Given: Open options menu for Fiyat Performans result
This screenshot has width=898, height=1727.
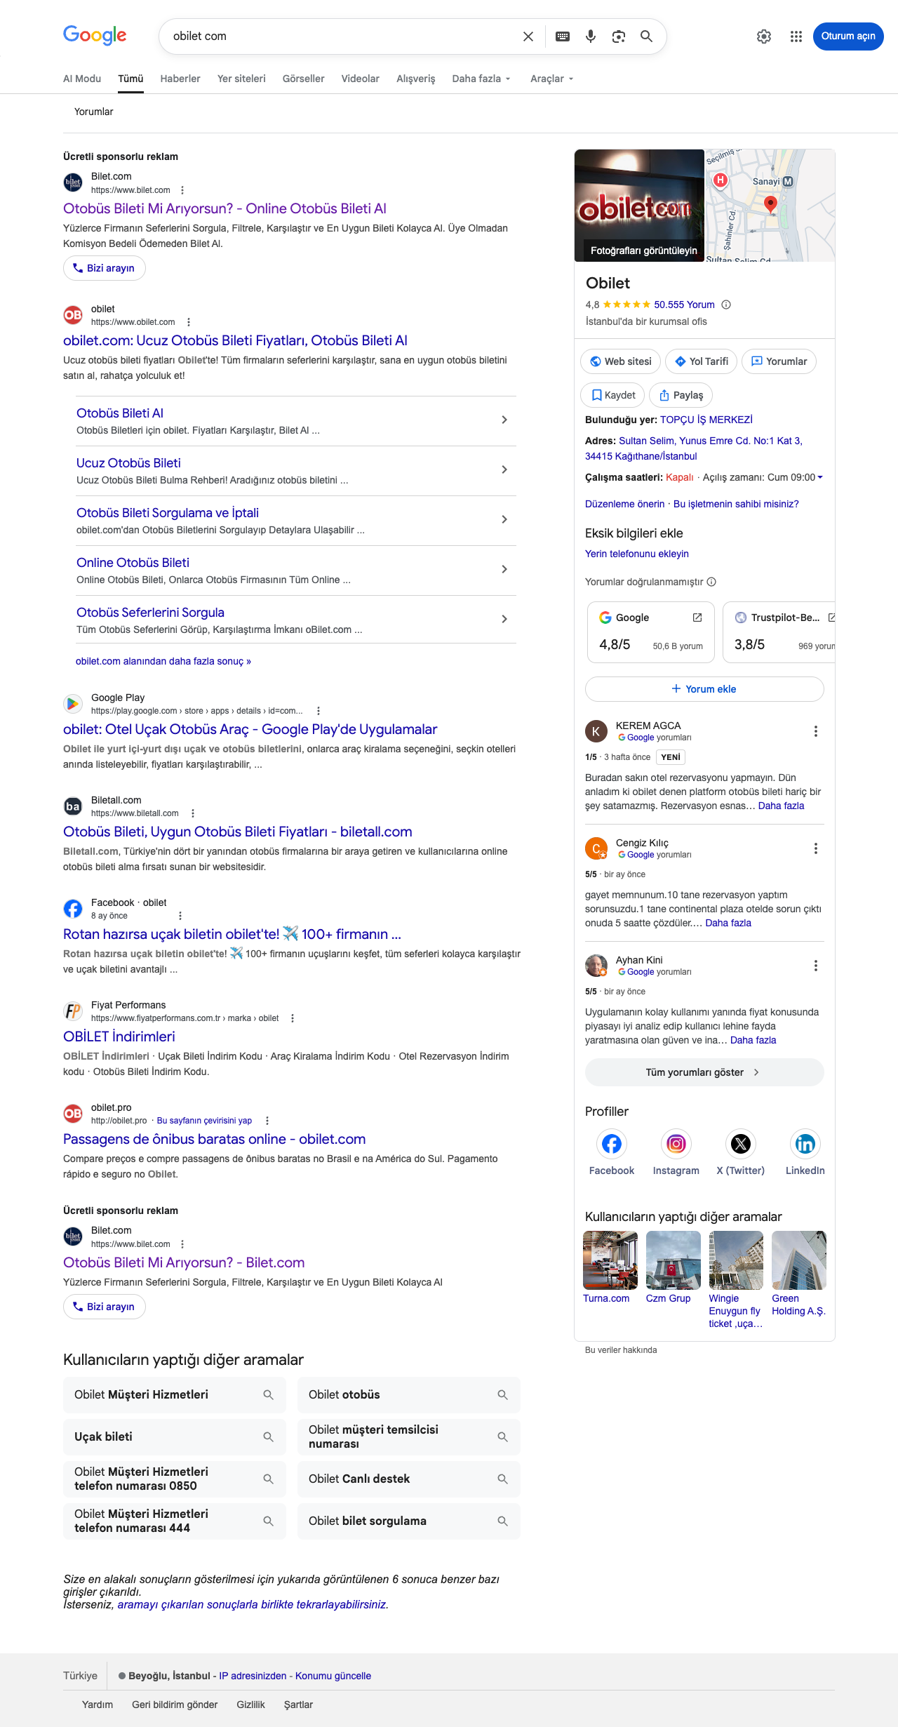Looking at the screenshot, I should (x=293, y=1018).
